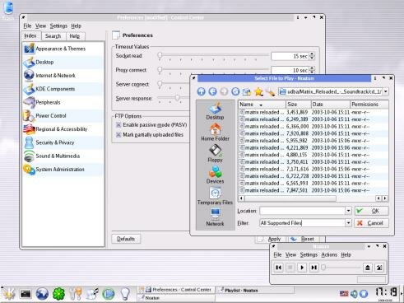
Task: Open Home Folder shortcut in file dialog sidebar
Action: (x=215, y=133)
